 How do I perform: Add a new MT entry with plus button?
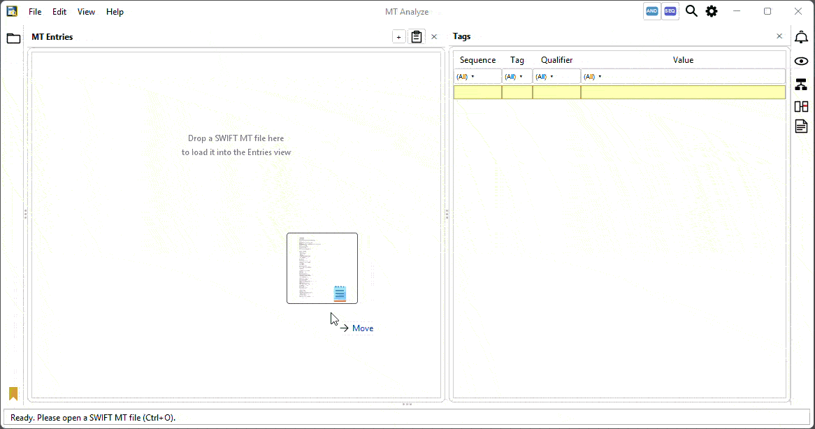point(398,37)
